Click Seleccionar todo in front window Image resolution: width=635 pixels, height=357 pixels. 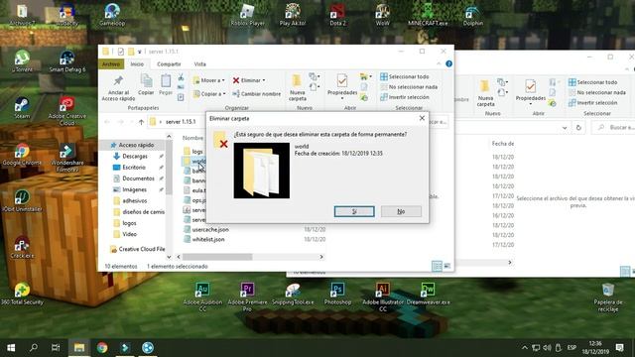click(404, 76)
